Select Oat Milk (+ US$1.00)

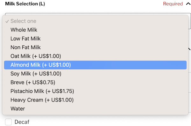pyautogui.click(x=95, y=56)
